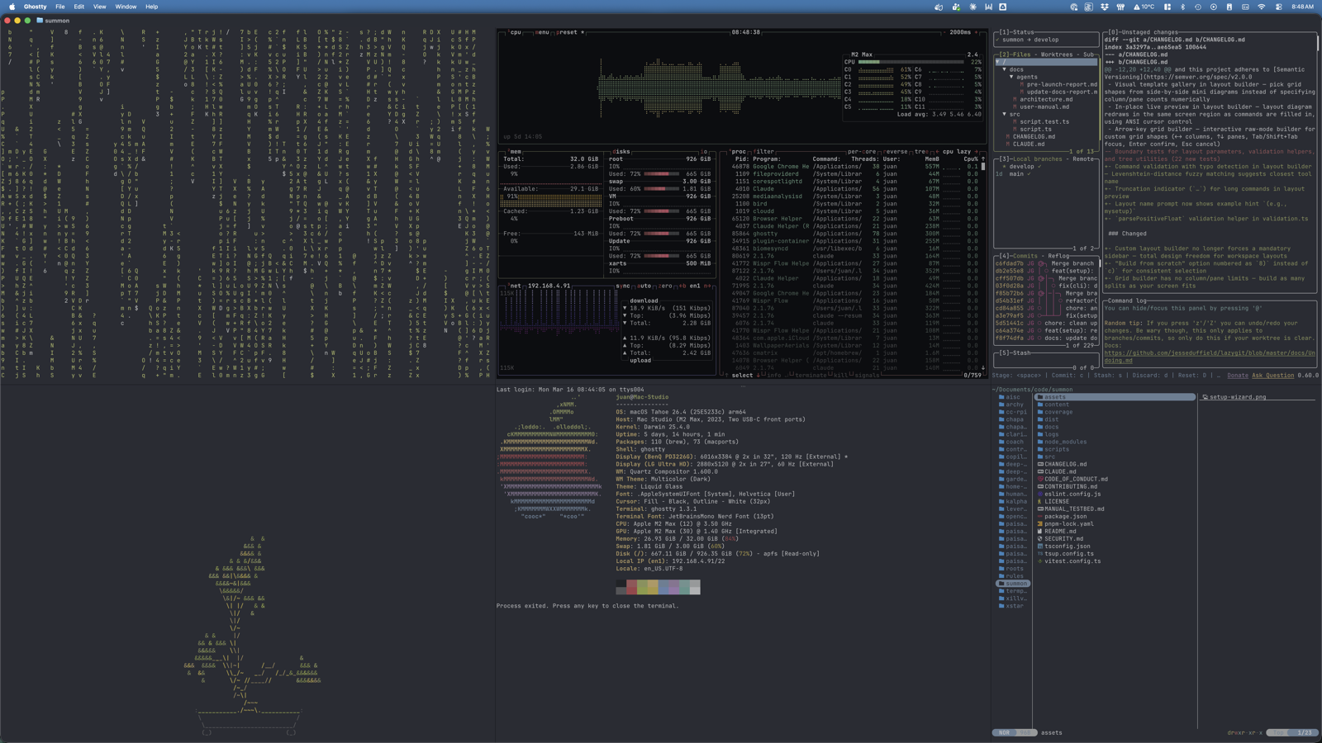Click the heart icon on CODE_OF_CONDUCT.md
This screenshot has width=1322, height=743.
click(x=1040, y=479)
